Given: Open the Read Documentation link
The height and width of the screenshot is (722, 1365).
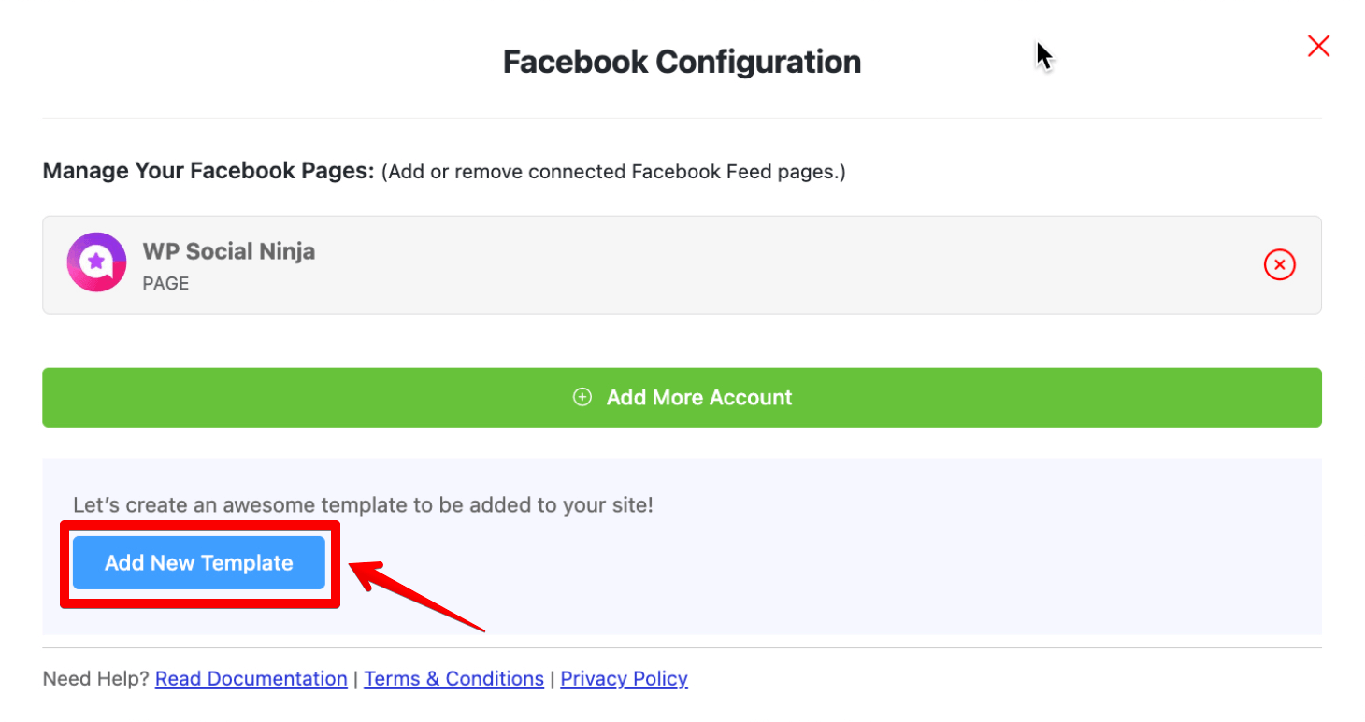Looking at the screenshot, I should (251, 679).
